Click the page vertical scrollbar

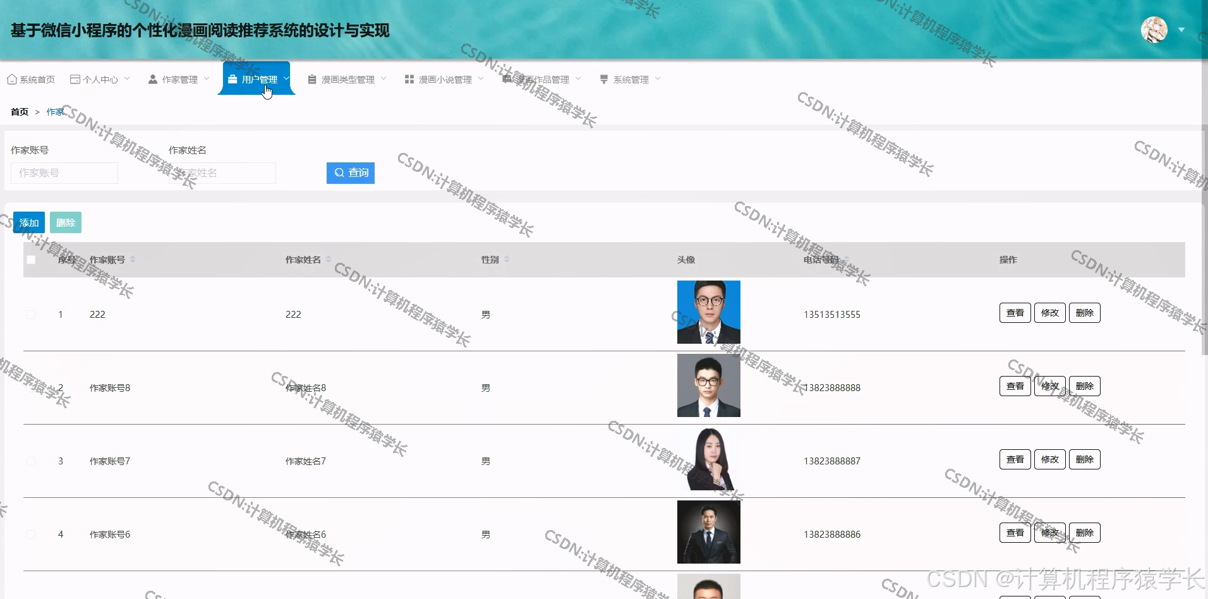pyautogui.click(x=1204, y=177)
